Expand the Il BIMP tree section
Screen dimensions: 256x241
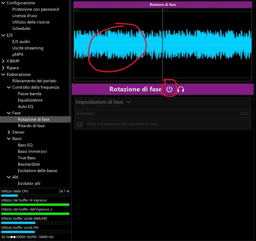[3, 61]
